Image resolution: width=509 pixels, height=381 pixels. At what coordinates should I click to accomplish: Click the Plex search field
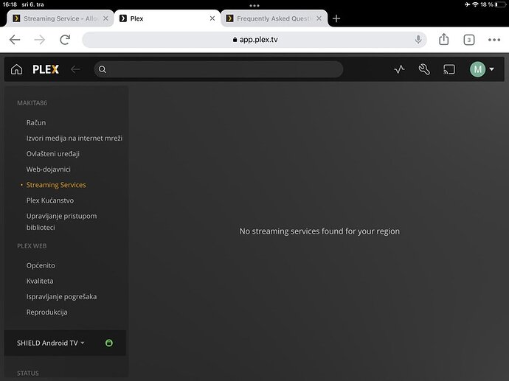(218, 69)
